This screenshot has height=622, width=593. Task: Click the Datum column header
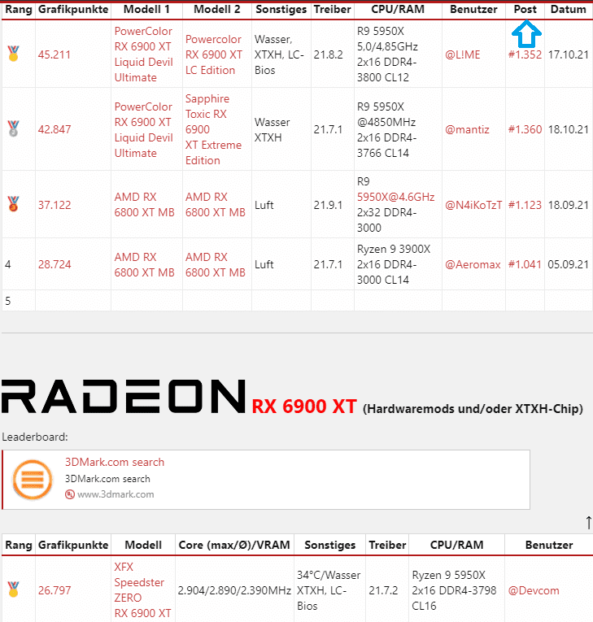pyautogui.click(x=568, y=9)
